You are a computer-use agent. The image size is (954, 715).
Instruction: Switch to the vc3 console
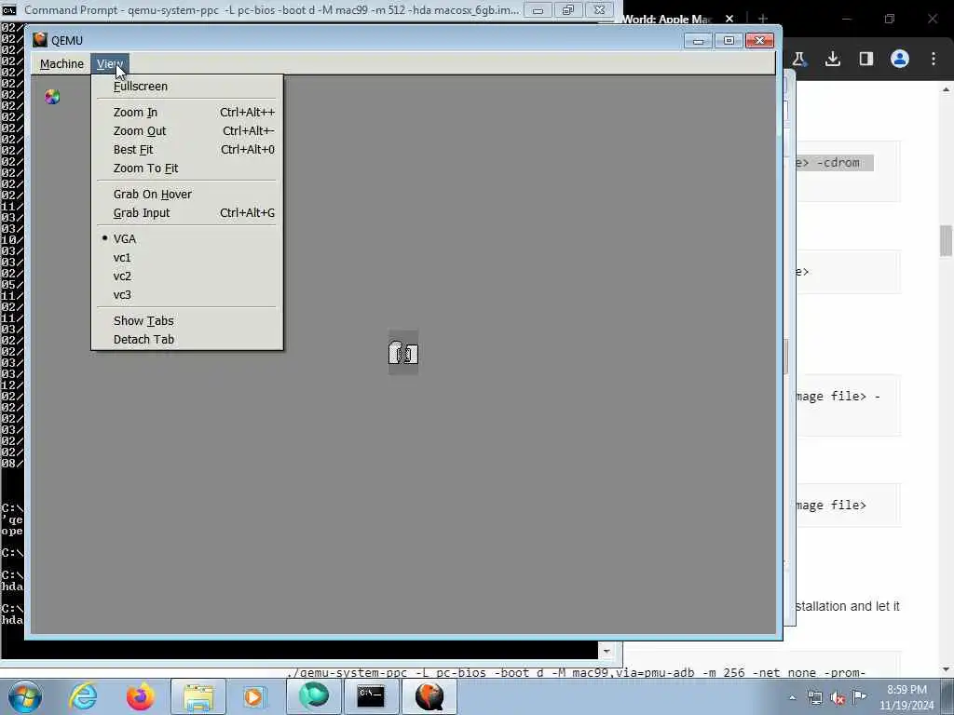(186, 295)
